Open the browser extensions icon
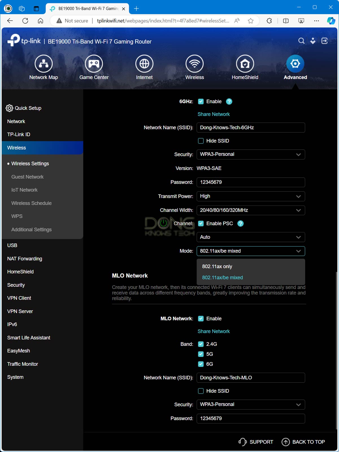 point(269,21)
